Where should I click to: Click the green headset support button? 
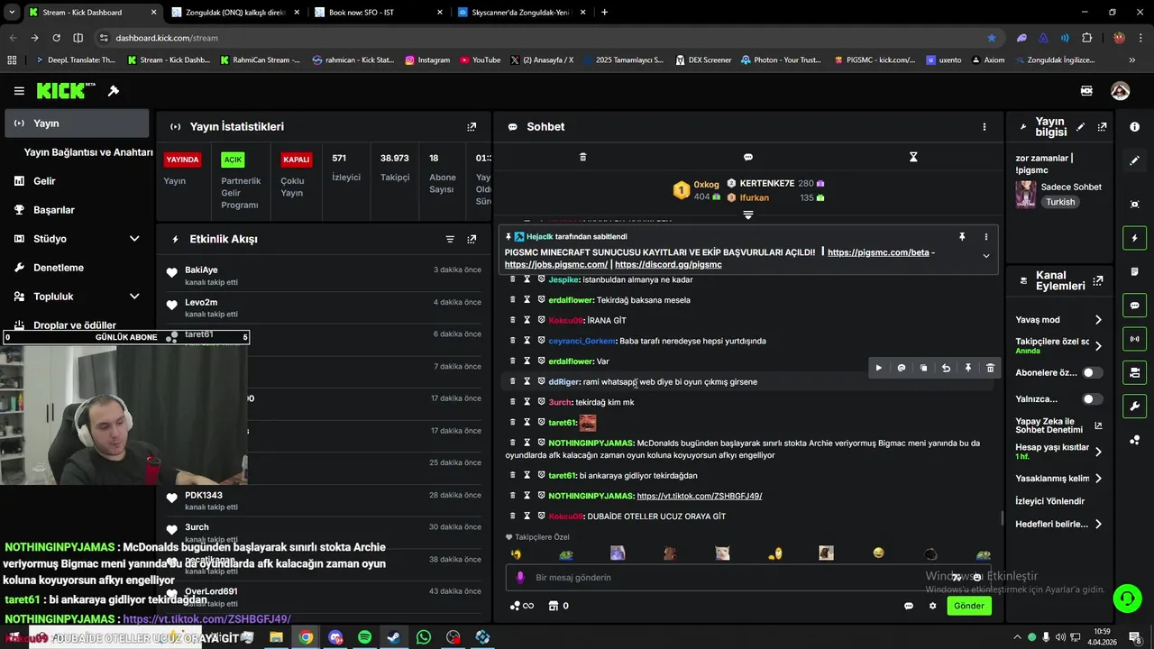tap(1126, 598)
